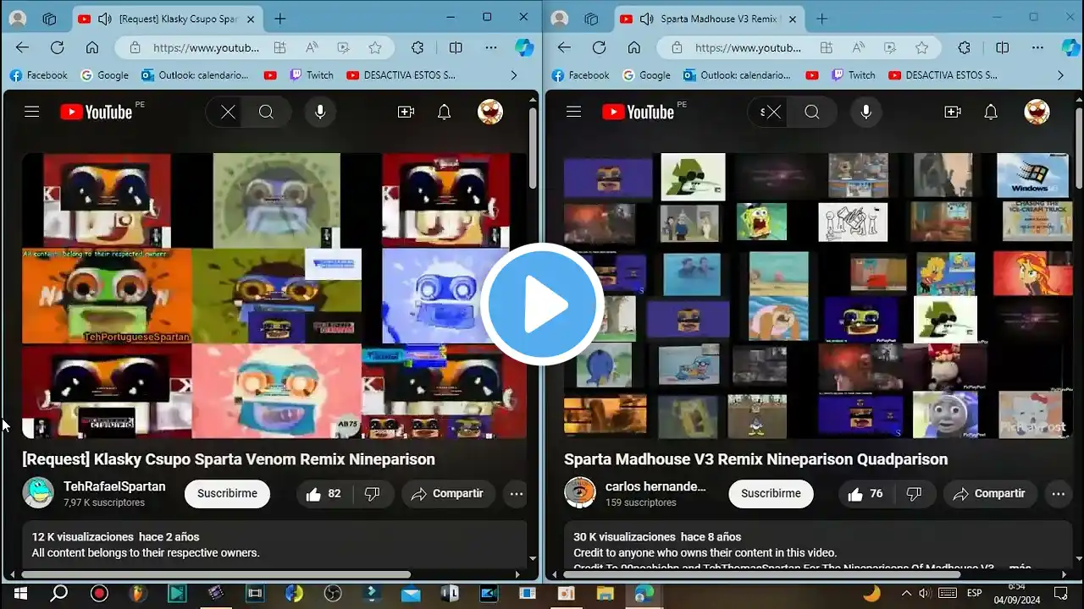
Task: Like the Sparta Madhouse video with 76 likes
Action: pyautogui.click(x=866, y=494)
